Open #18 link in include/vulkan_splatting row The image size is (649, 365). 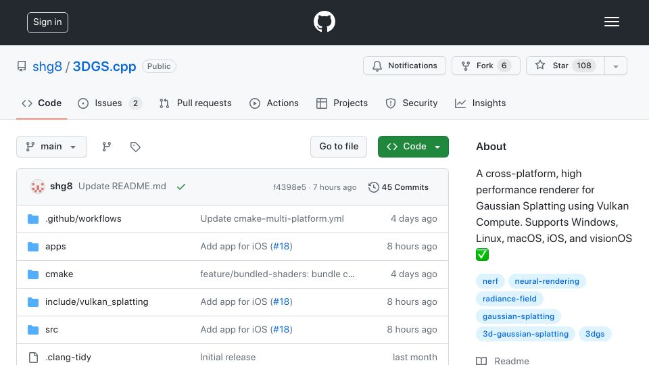pyautogui.click(x=281, y=301)
